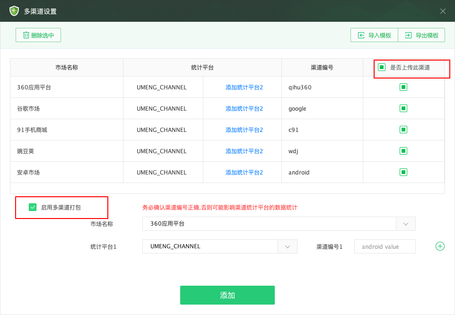Click the 删除选中 button
Screen dimensions: 455x315
[x=38, y=35]
